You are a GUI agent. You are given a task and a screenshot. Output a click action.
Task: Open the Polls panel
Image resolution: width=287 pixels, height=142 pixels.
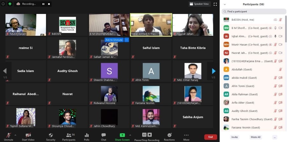(x=86, y=136)
